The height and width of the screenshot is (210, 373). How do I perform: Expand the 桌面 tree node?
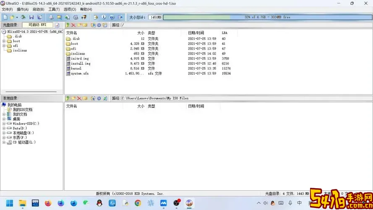[4, 119]
